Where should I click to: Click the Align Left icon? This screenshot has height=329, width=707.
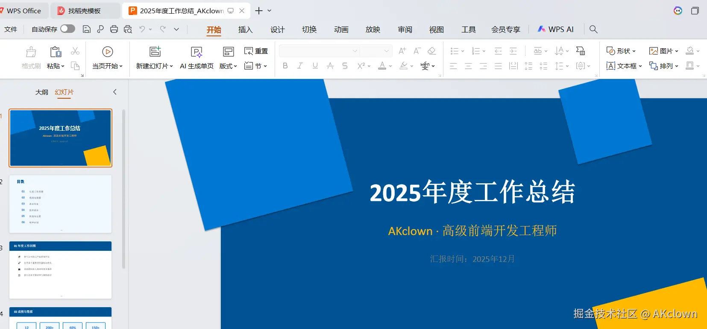453,66
